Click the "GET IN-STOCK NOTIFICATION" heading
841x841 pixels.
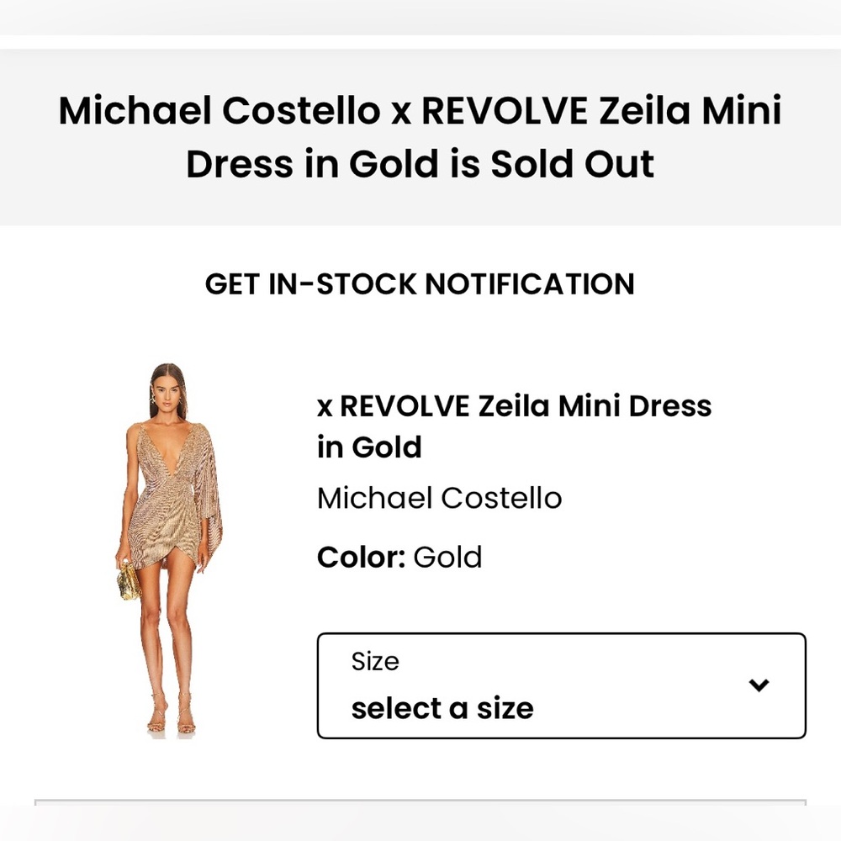(418, 284)
